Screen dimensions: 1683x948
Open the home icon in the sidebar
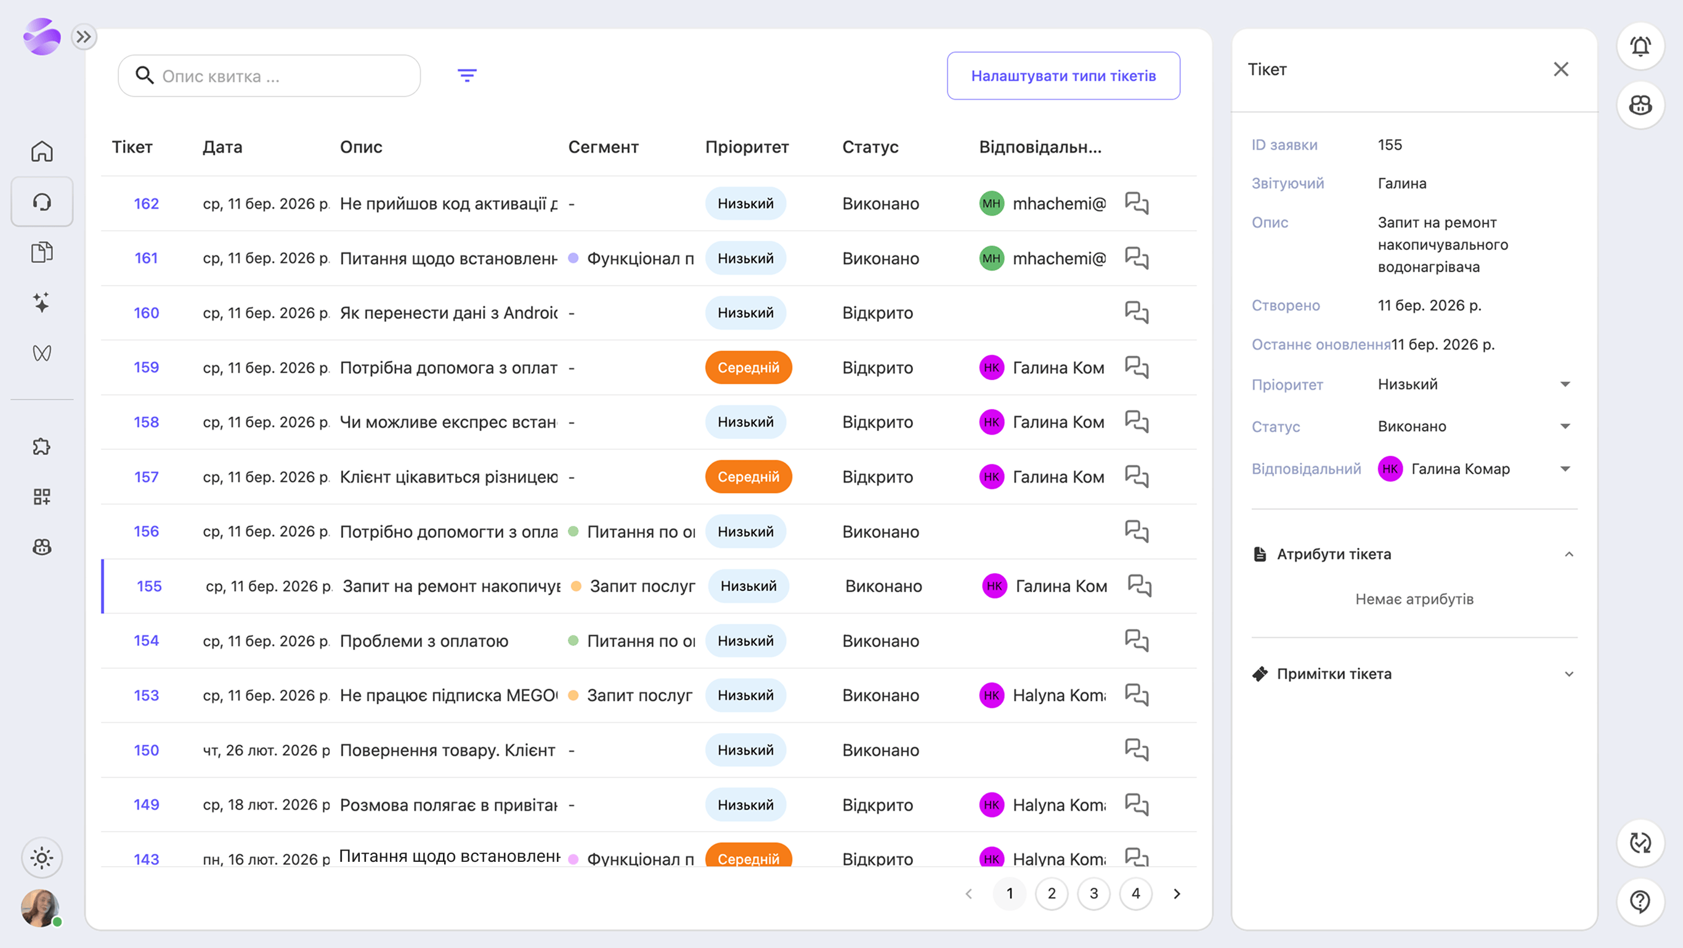pos(42,151)
